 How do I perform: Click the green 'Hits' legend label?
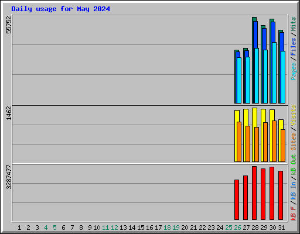[294, 24]
